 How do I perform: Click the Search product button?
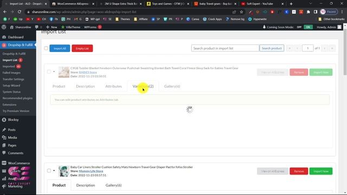pos(272,48)
